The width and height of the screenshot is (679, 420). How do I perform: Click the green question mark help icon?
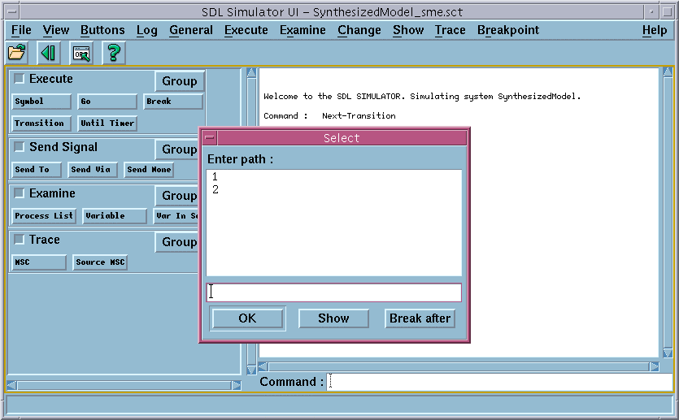pyautogui.click(x=114, y=53)
